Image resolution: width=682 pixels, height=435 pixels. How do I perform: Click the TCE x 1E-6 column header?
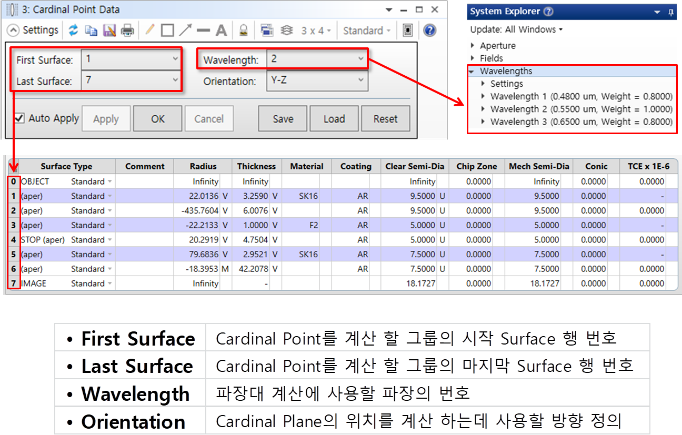coord(649,166)
